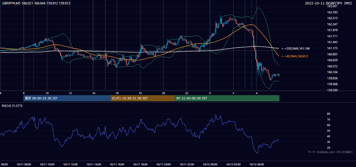Click the 10/12 04:00 bottom time label
Viewport: 356px width, 167px height.
click(x=257, y=164)
